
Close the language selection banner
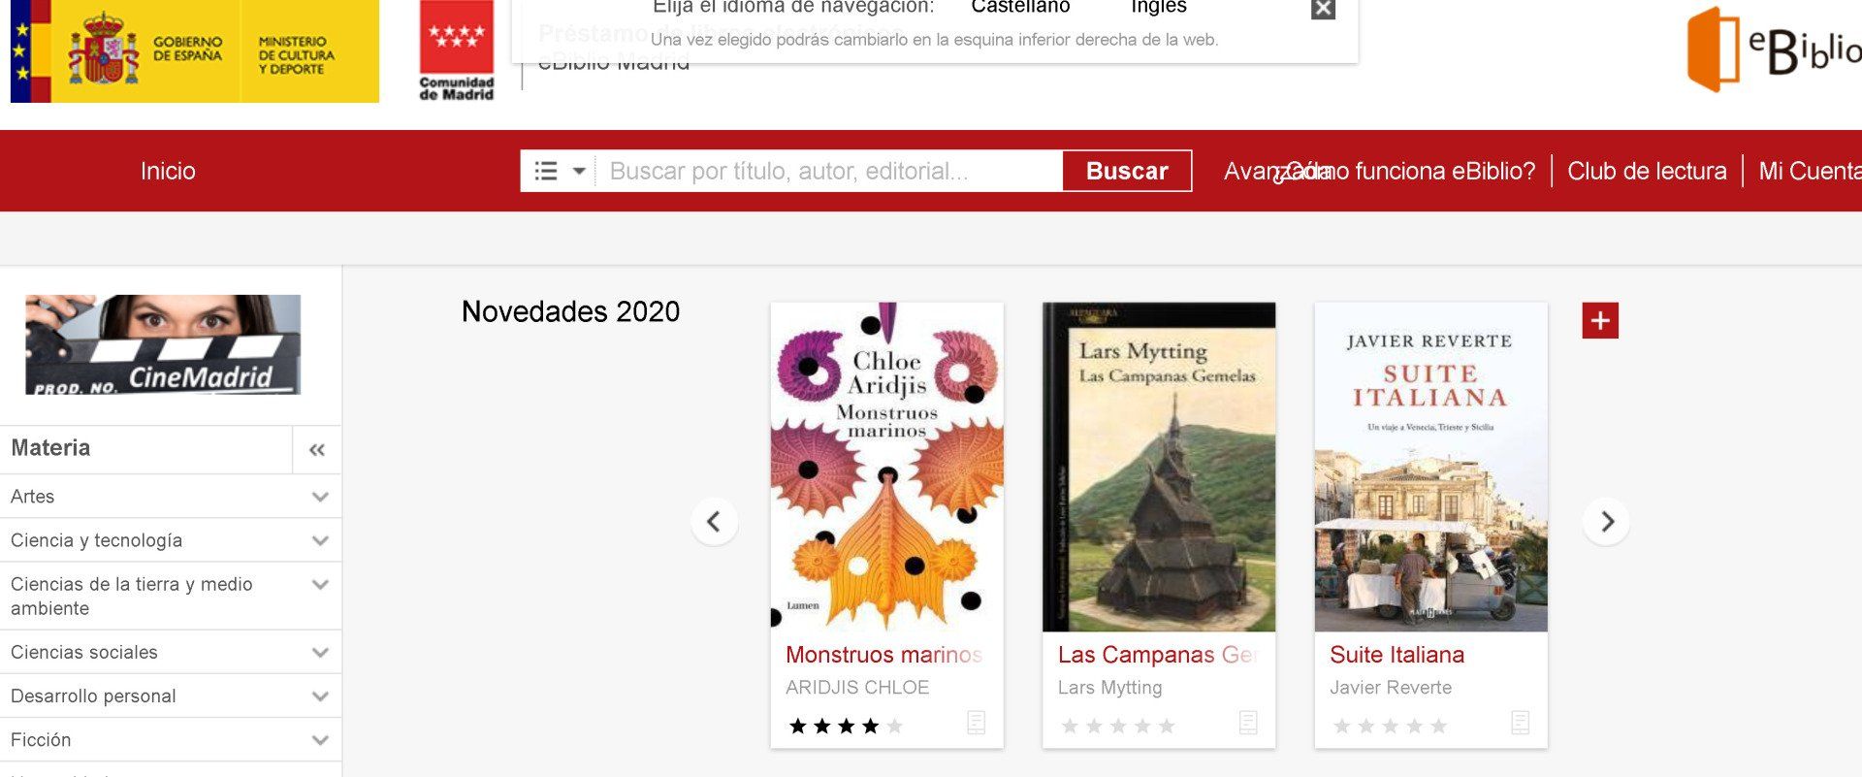(x=1323, y=10)
